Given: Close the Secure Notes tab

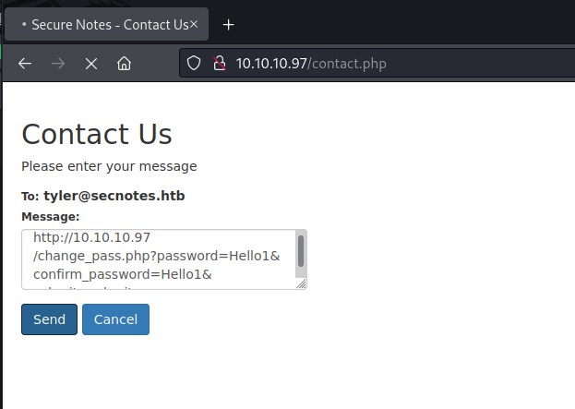Looking at the screenshot, I should click(194, 25).
